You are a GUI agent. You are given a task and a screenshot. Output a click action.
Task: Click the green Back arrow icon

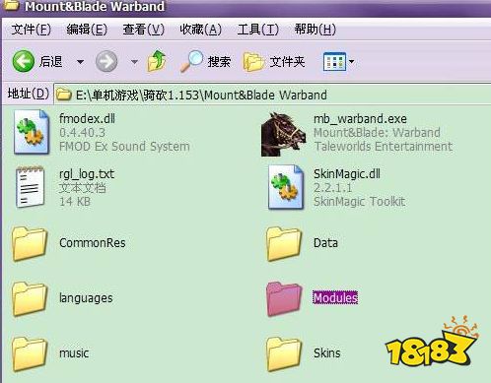tap(23, 61)
